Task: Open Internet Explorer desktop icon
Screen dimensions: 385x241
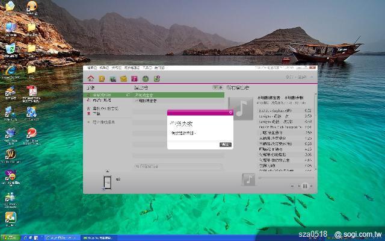Action: tap(11, 72)
